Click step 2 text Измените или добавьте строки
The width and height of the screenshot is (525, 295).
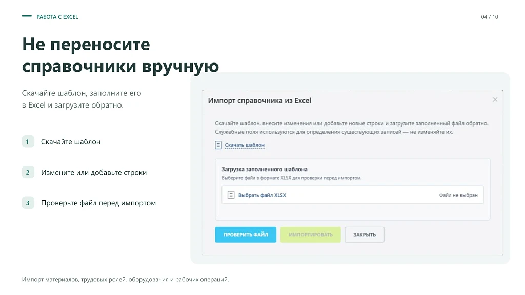point(94,173)
